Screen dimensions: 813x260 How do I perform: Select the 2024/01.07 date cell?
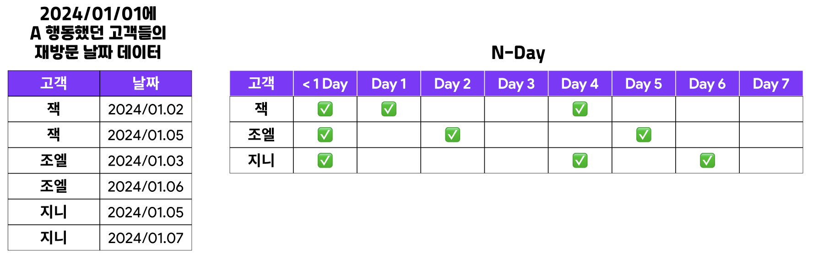[146, 238]
